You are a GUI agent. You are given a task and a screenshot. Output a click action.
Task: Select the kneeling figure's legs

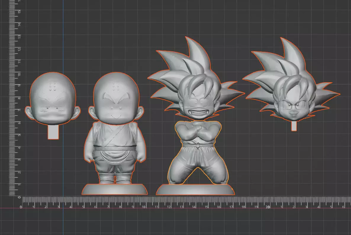click(198, 166)
